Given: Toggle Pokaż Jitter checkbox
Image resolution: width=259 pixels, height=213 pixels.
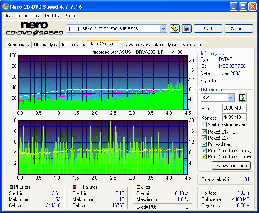Looking at the screenshot, I should point(204,144).
